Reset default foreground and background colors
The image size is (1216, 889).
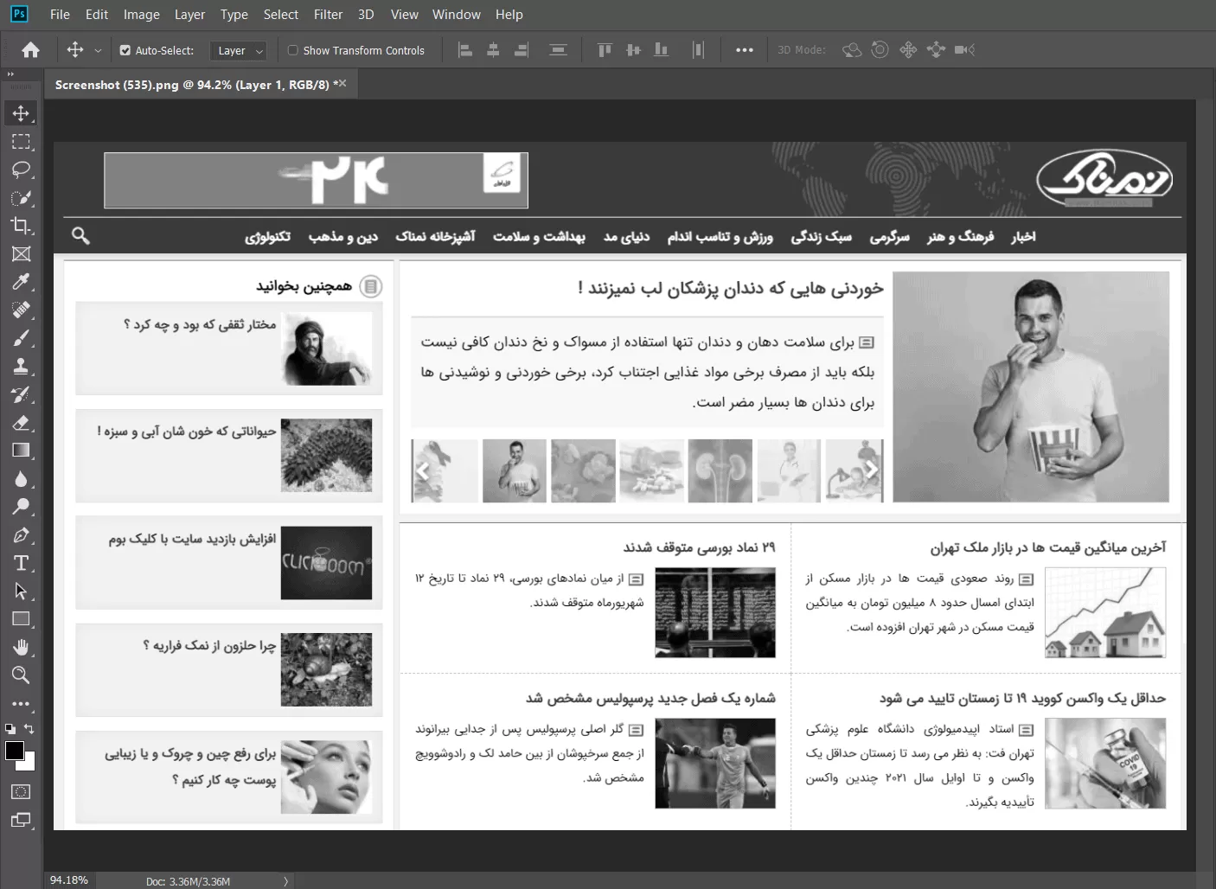(x=10, y=729)
